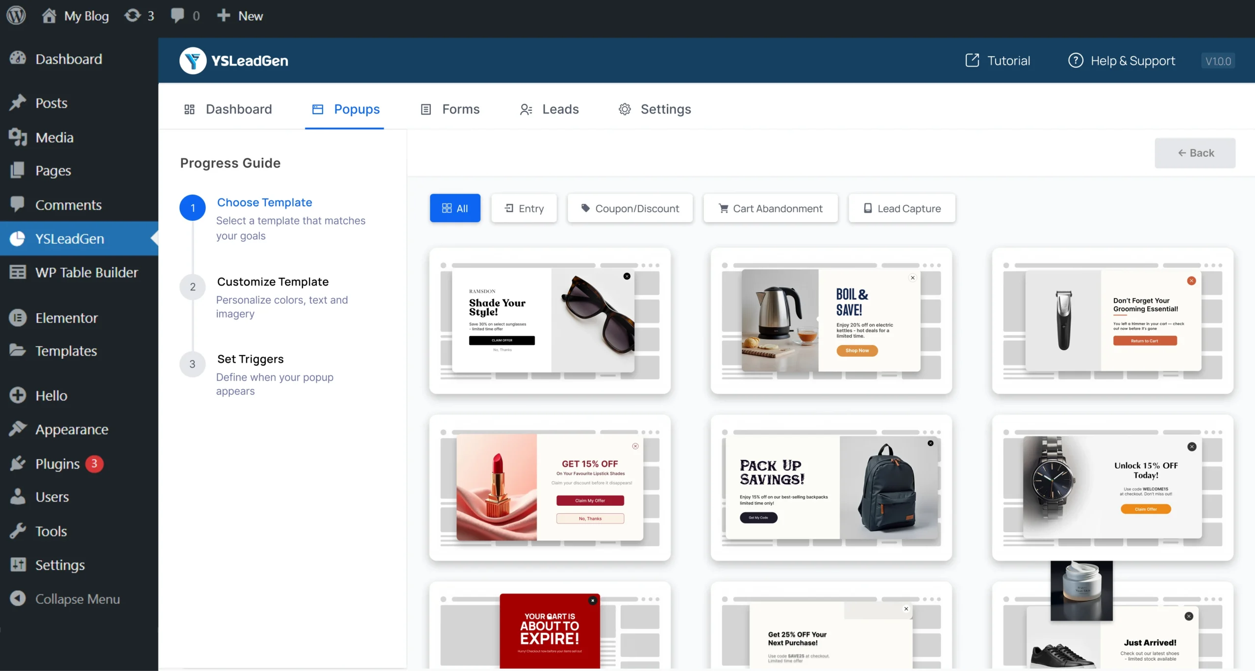Open the Media library icon
Viewport: 1255px width, 671px height.
tap(18, 137)
